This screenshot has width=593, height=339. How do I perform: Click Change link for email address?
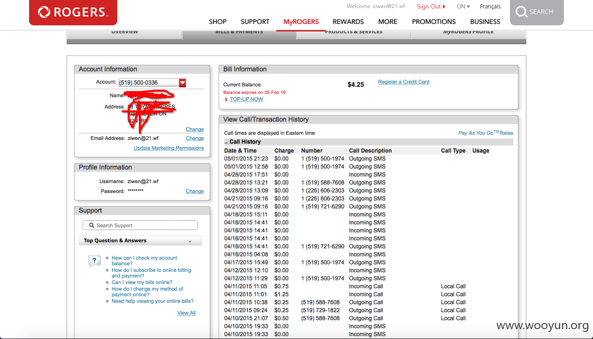pos(195,139)
